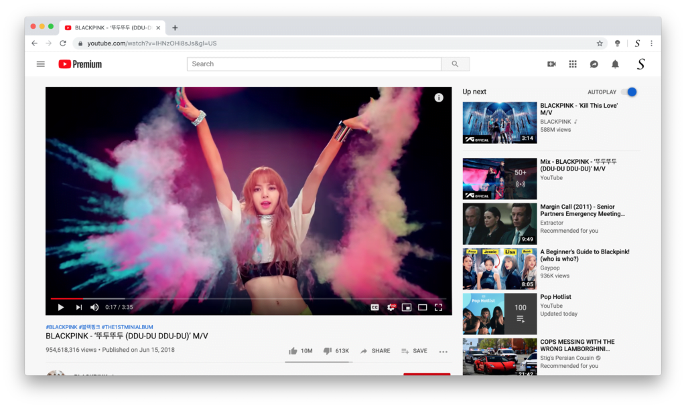Screen dimensions: 686x408
Task: Like the video with thumbs up
Action: pyautogui.click(x=301, y=350)
